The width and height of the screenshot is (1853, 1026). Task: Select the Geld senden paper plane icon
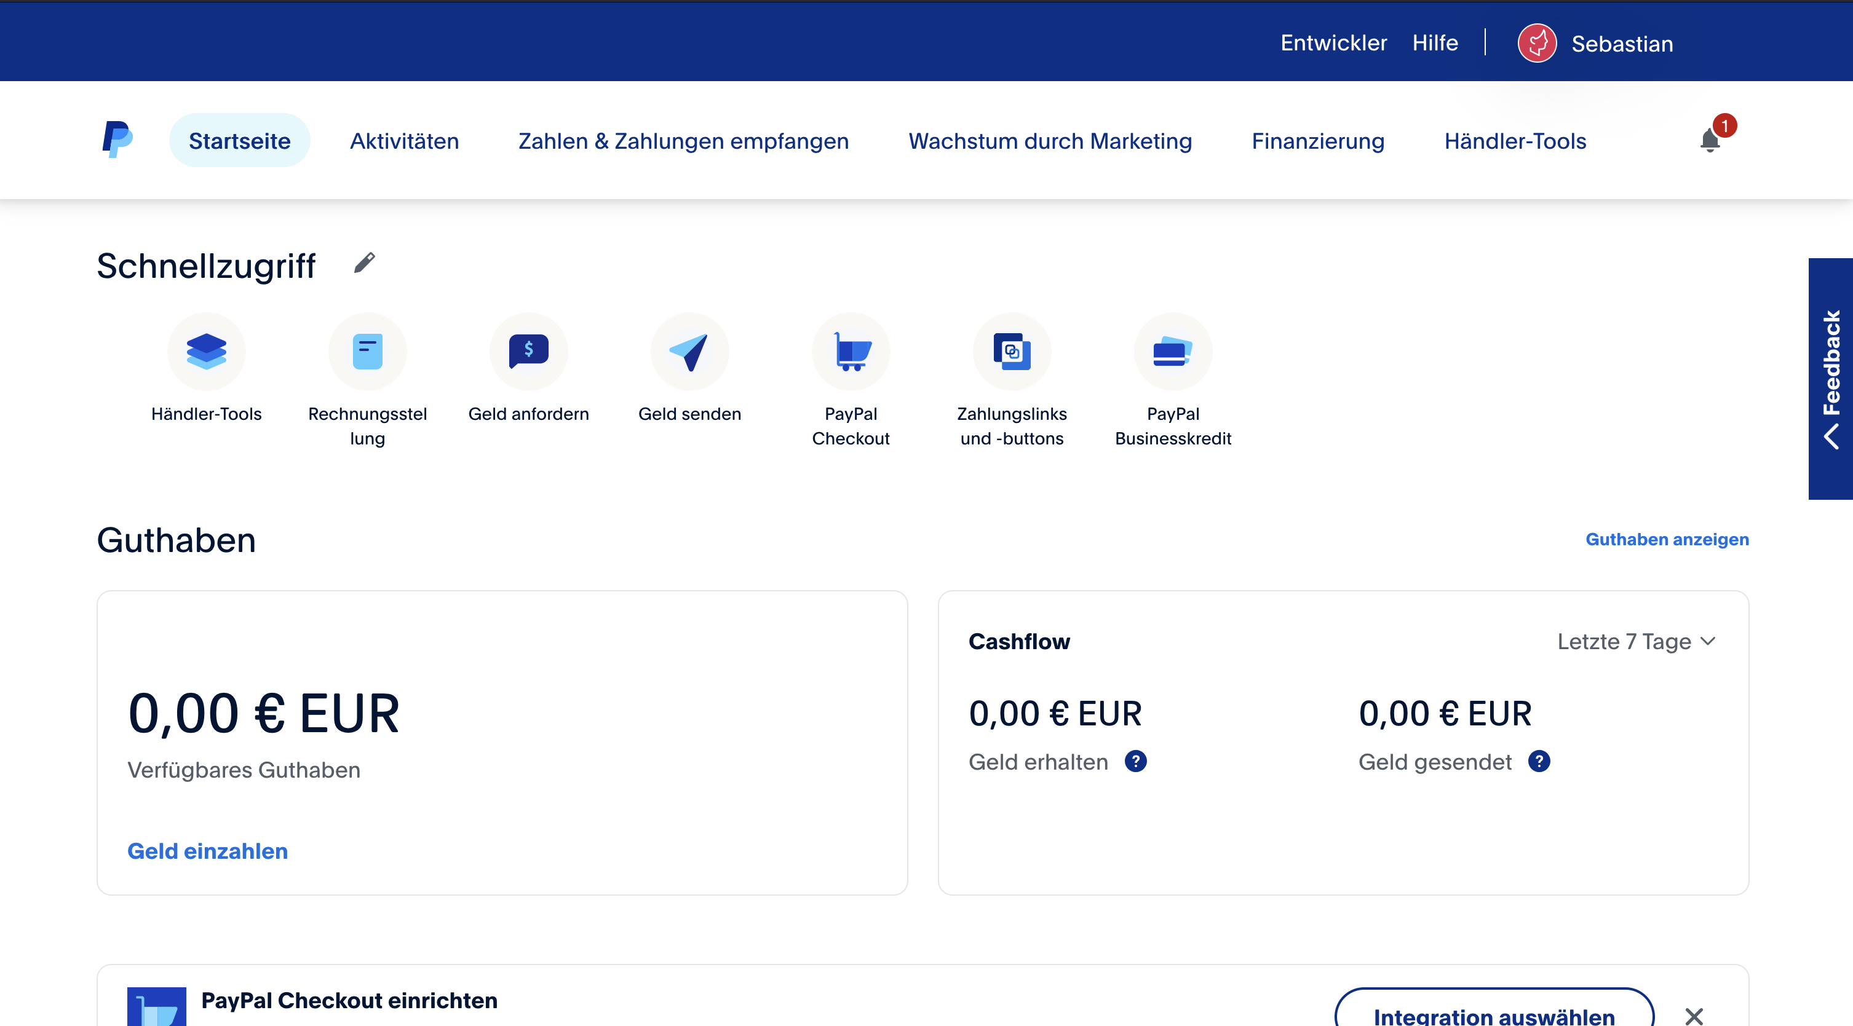[x=690, y=352]
